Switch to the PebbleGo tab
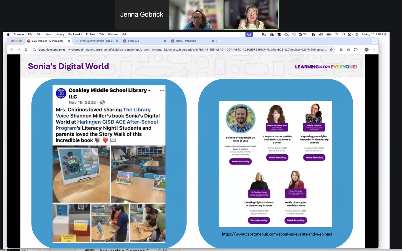This screenshot has height=251, width=402. (144, 41)
